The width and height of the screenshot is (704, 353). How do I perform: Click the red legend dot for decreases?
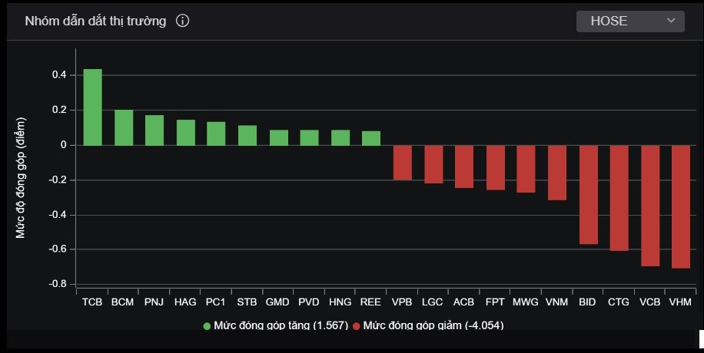[356, 326]
